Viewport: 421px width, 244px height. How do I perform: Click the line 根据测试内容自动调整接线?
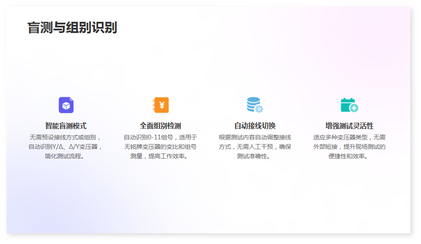point(255,138)
